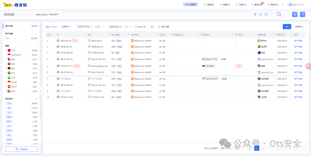Viewport: 311px width, 156px height.
Task: Open the 表头设置 column settings
Action: pyautogui.click(x=164, y=26)
